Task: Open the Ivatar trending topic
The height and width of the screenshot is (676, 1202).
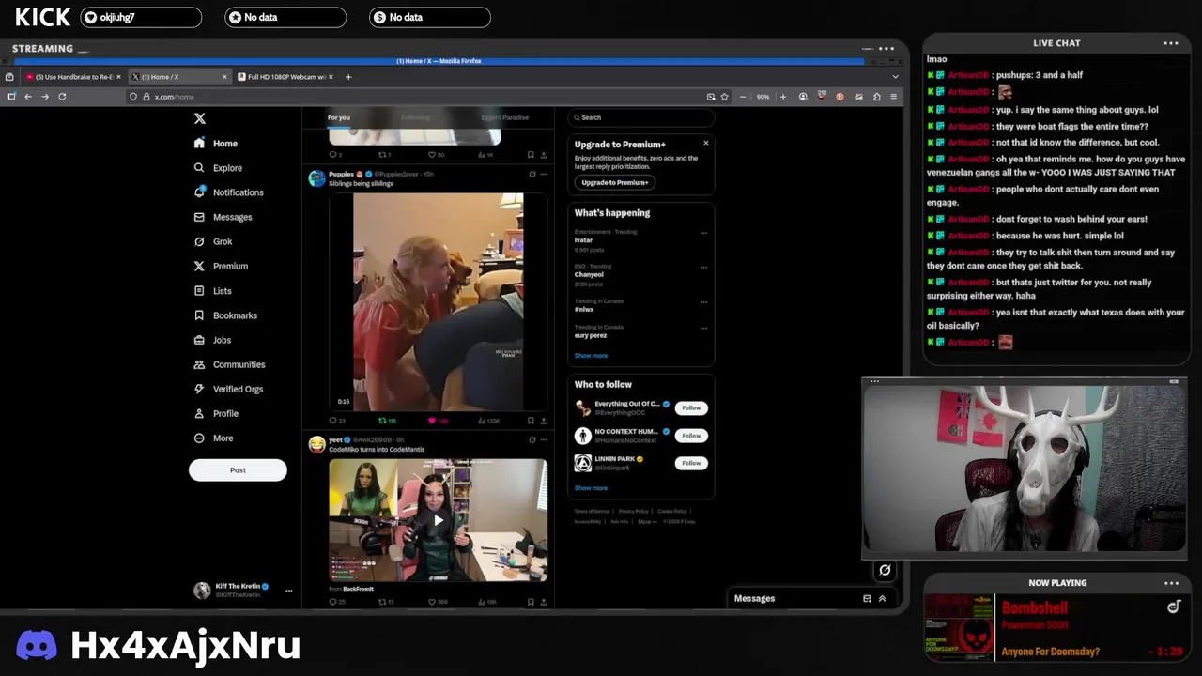Action: [x=583, y=240]
